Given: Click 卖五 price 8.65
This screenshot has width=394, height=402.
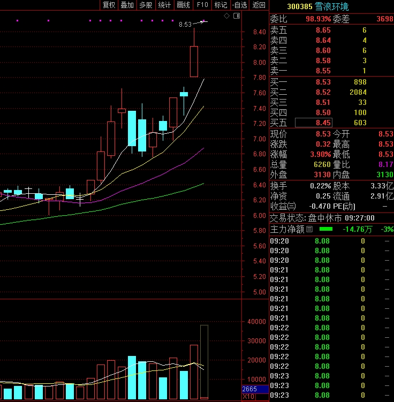Looking at the screenshot, I should click(x=323, y=31).
